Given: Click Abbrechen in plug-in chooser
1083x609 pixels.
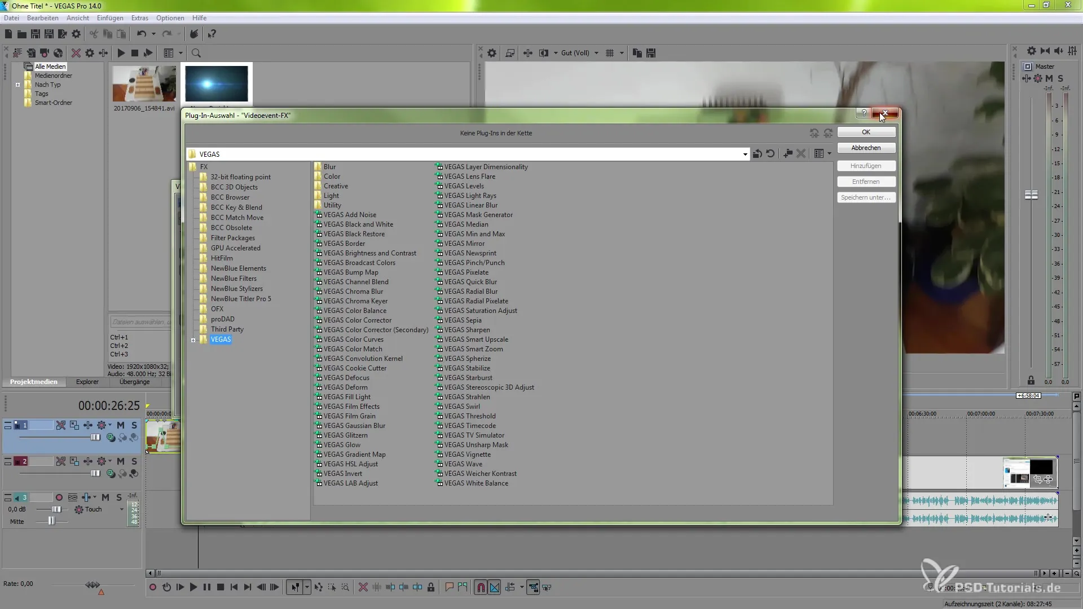Looking at the screenshot, I should pyautogui.click(x=866, y=148).
